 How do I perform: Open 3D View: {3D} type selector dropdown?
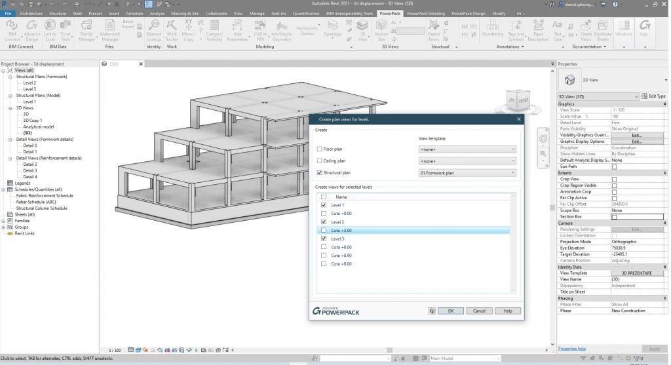click(598, 97)
